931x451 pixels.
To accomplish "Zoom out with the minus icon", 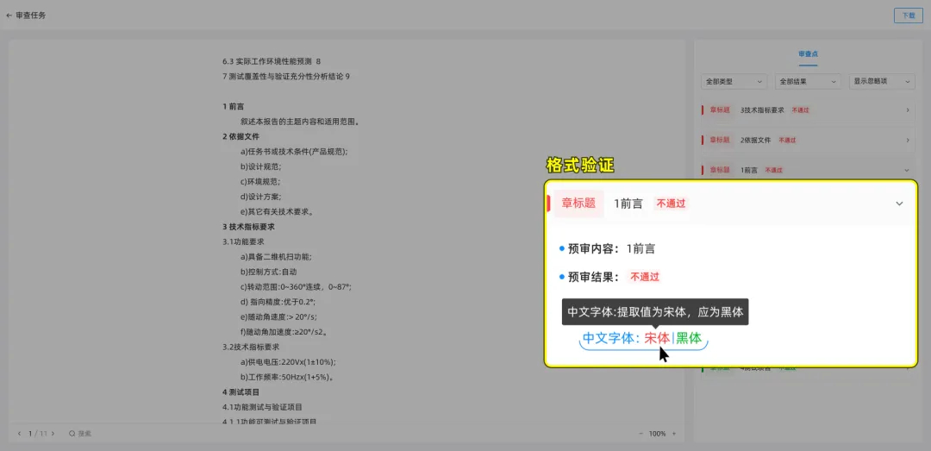I will (x=640, y=433).
